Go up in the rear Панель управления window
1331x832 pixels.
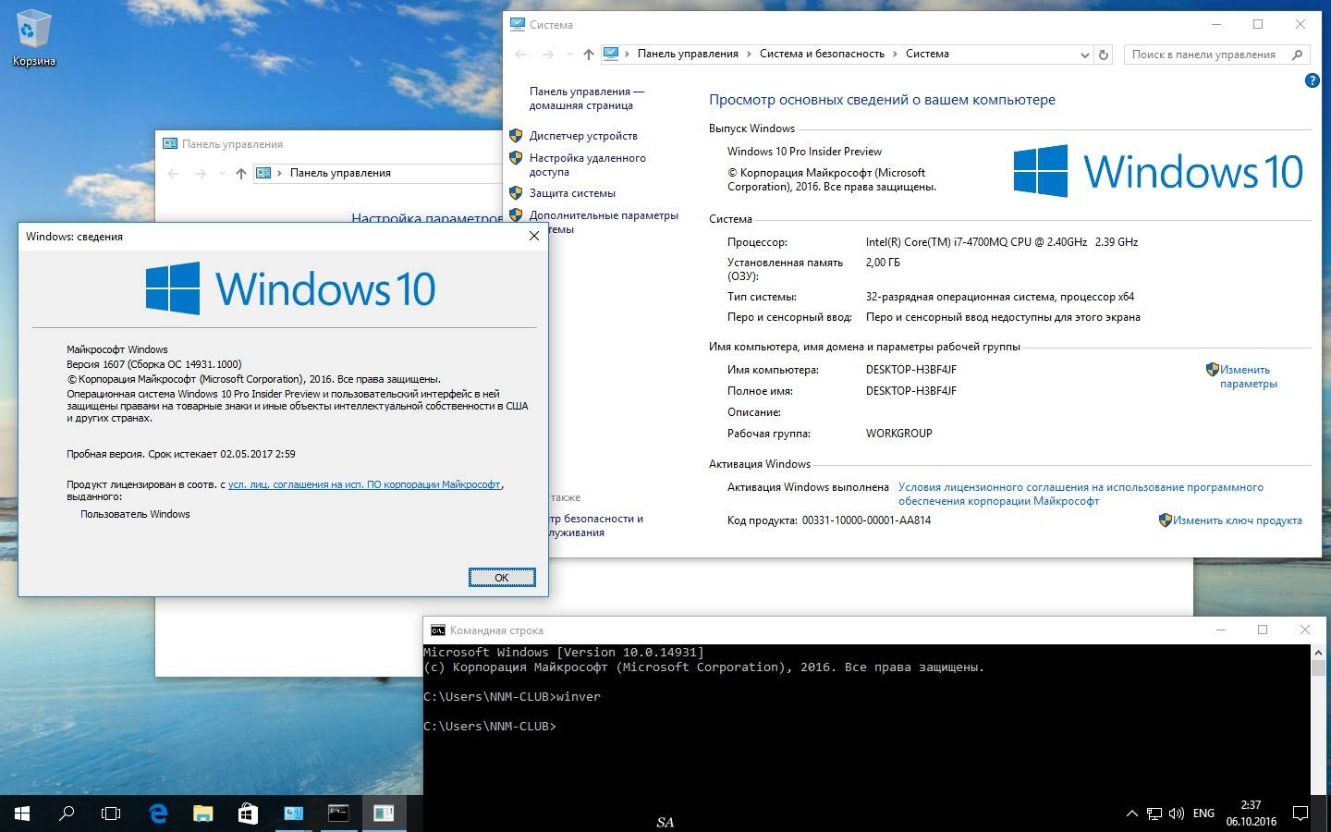[241, 174]
